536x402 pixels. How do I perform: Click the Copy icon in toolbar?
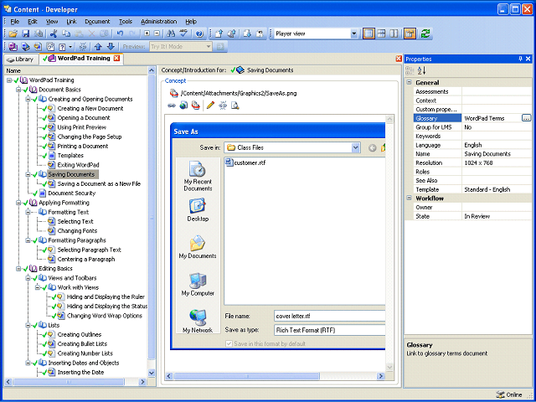66,33
